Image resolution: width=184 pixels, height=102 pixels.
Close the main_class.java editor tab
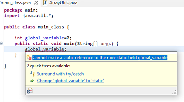click(x=36, y=2)
